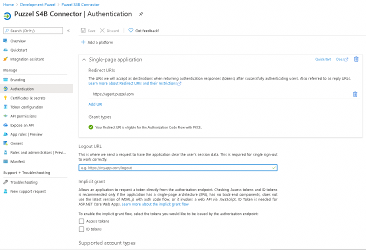Screen dimensions: 366x250
Task: Open the Docs external link
Action: (342, 59)
